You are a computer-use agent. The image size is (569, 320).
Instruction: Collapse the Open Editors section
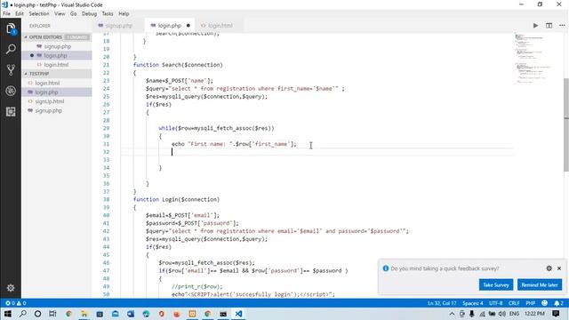(x=45, y=37)
